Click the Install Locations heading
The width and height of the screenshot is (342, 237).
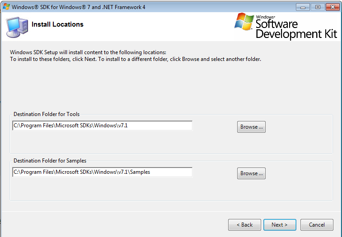click(57, 24)
